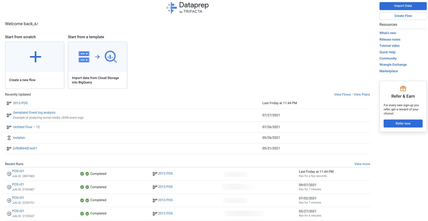Screen dimensions: 428x221
Task: Open the Tutorial video link
Action: pyautogui.click(x=389, y=46)
